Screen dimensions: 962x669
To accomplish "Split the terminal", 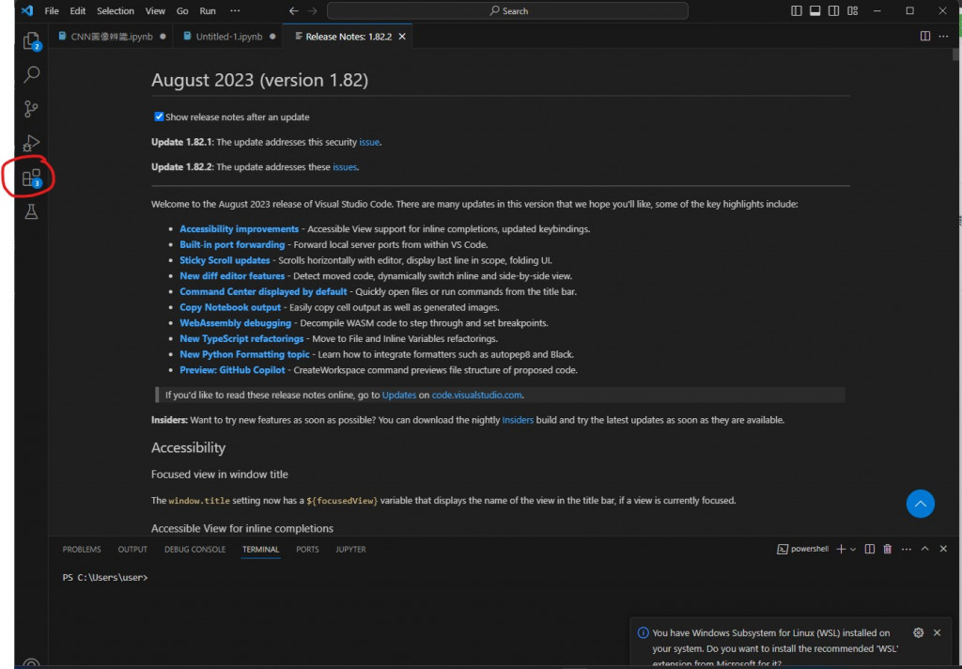I will pyautogui.click(x=869, y=550).
